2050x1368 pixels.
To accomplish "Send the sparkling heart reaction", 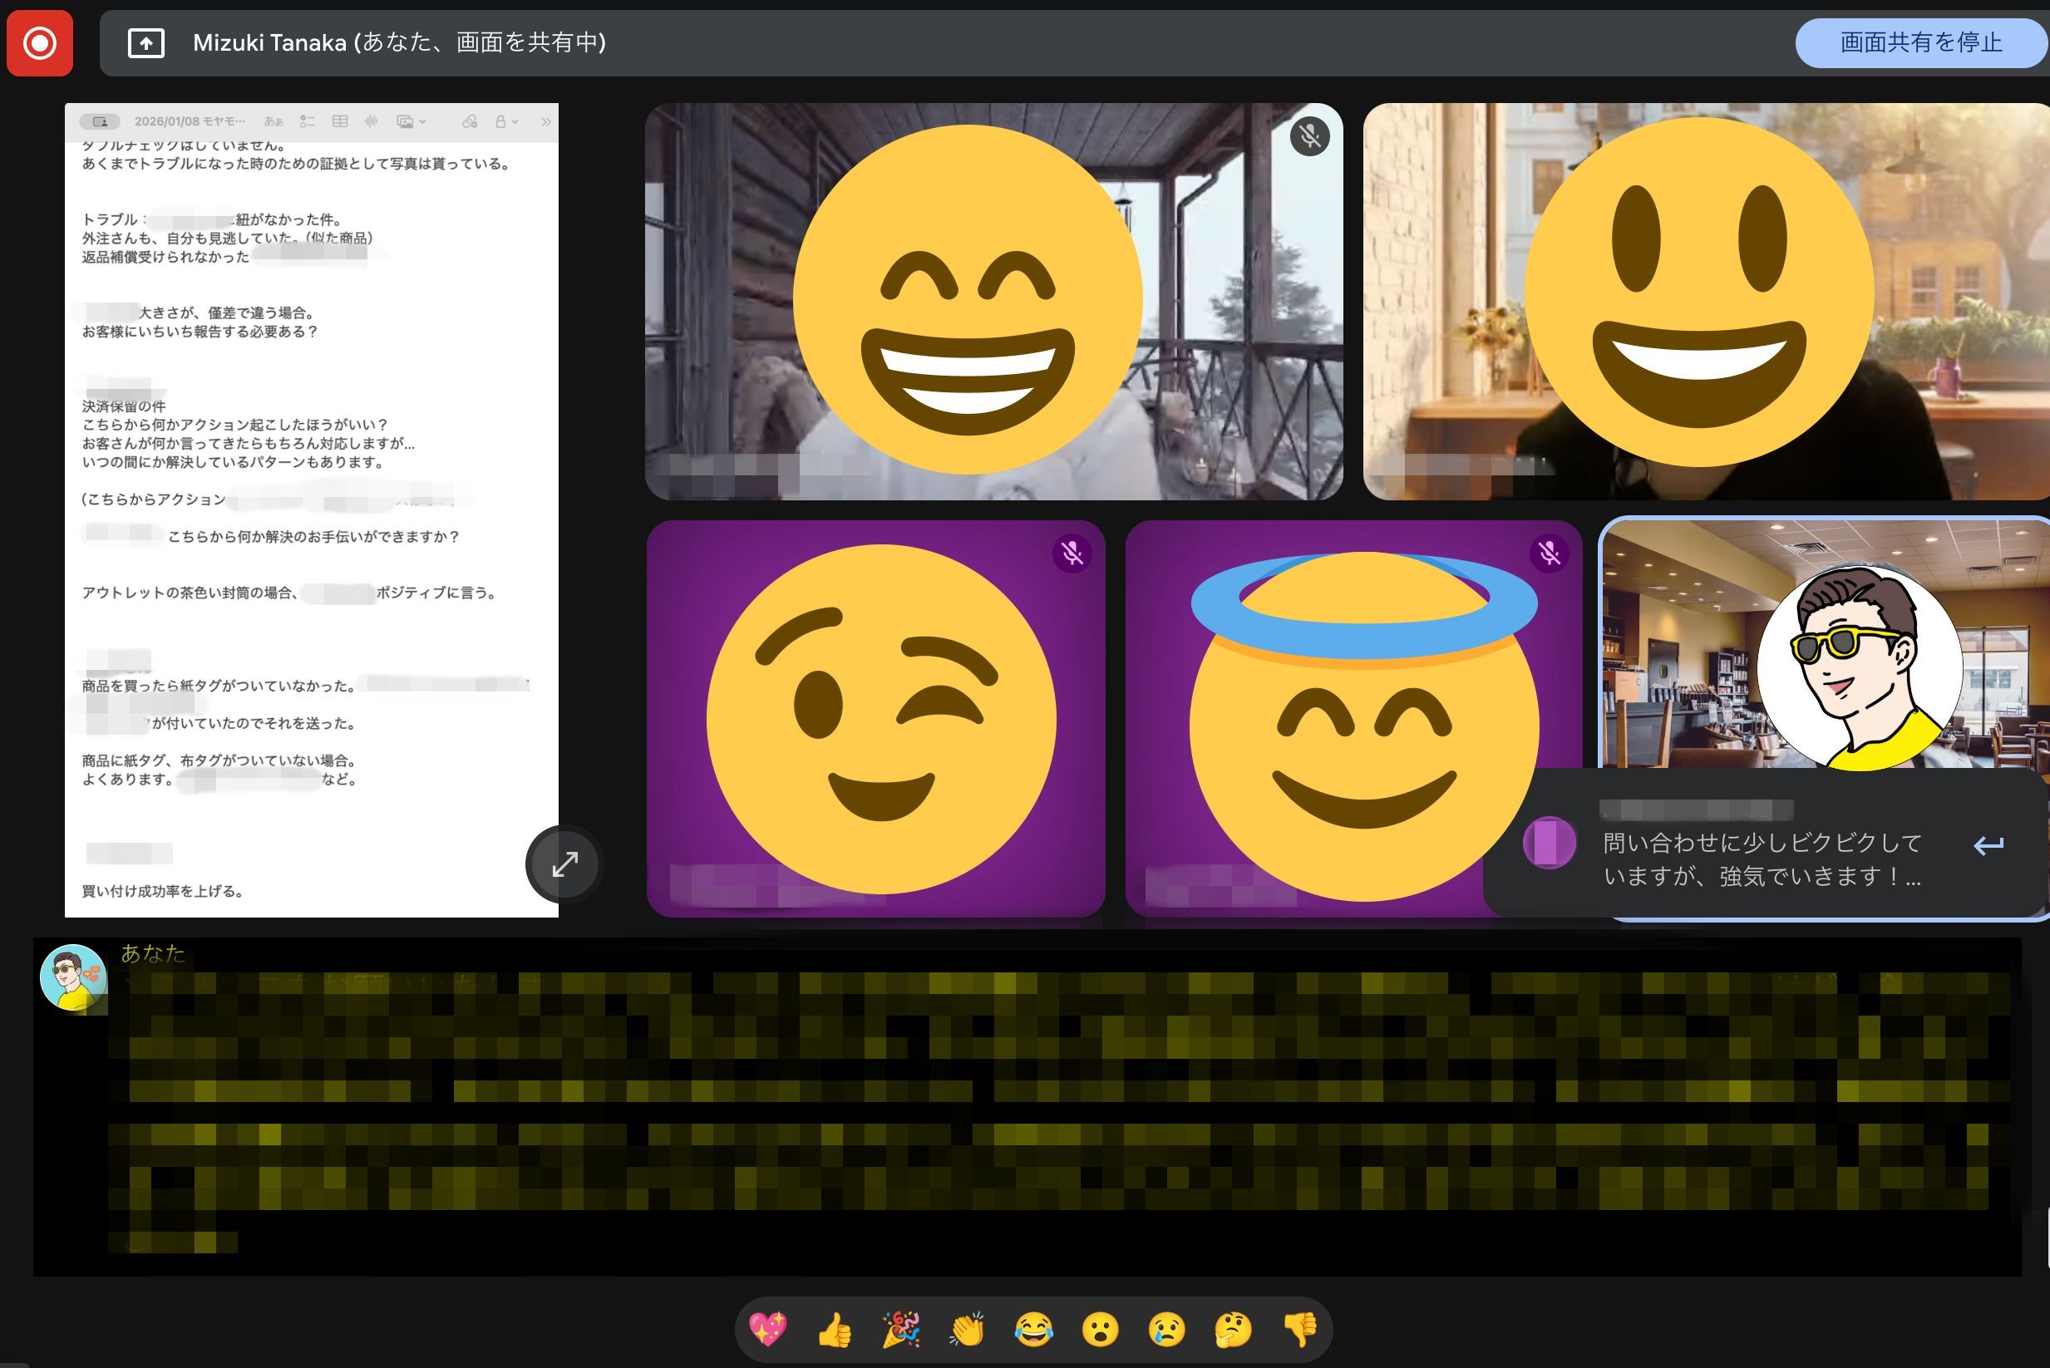I will [x=768, y=1330].
